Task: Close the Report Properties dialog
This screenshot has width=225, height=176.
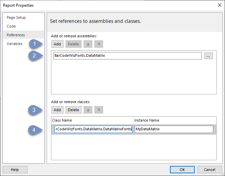Action: (219, 5)
